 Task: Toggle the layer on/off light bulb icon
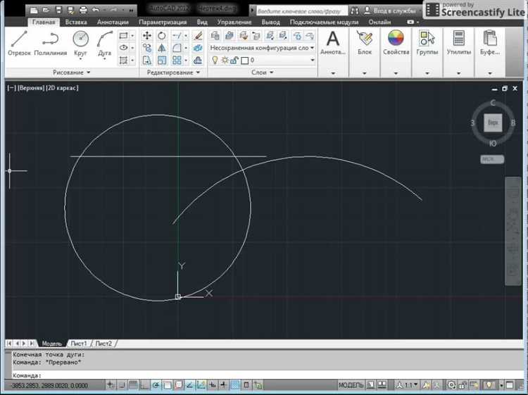point(215,61)
